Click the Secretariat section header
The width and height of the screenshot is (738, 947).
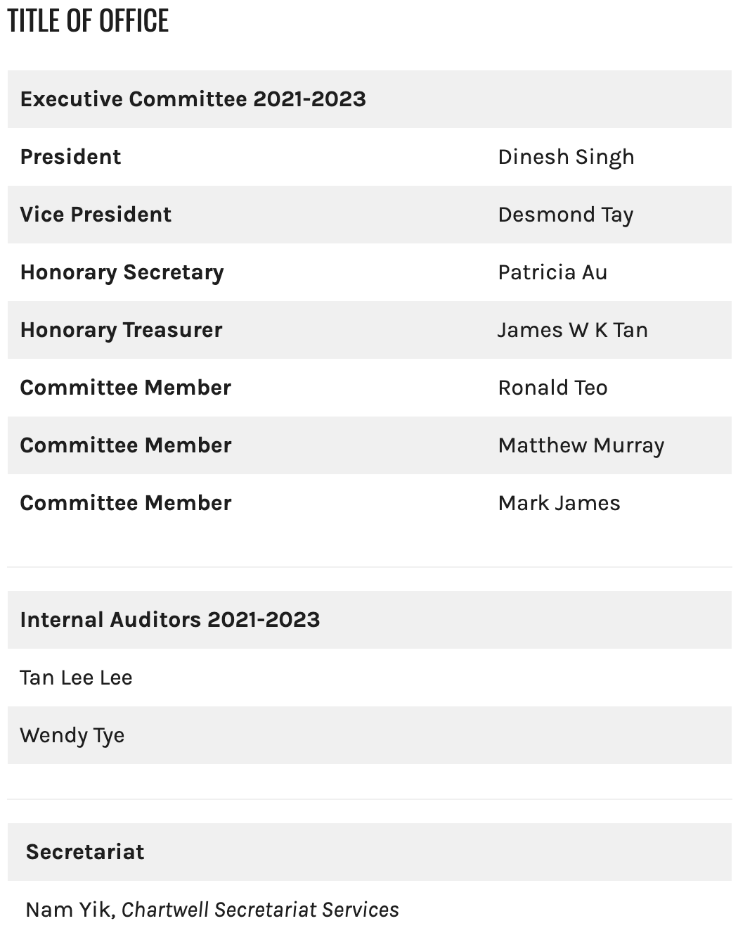point(85,852)
